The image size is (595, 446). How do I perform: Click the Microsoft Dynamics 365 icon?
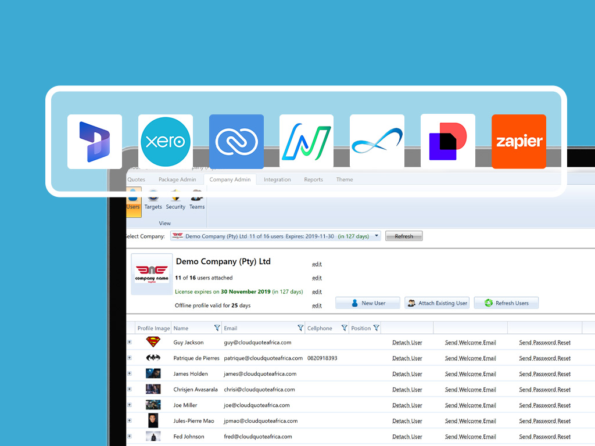tap(95, 142)
